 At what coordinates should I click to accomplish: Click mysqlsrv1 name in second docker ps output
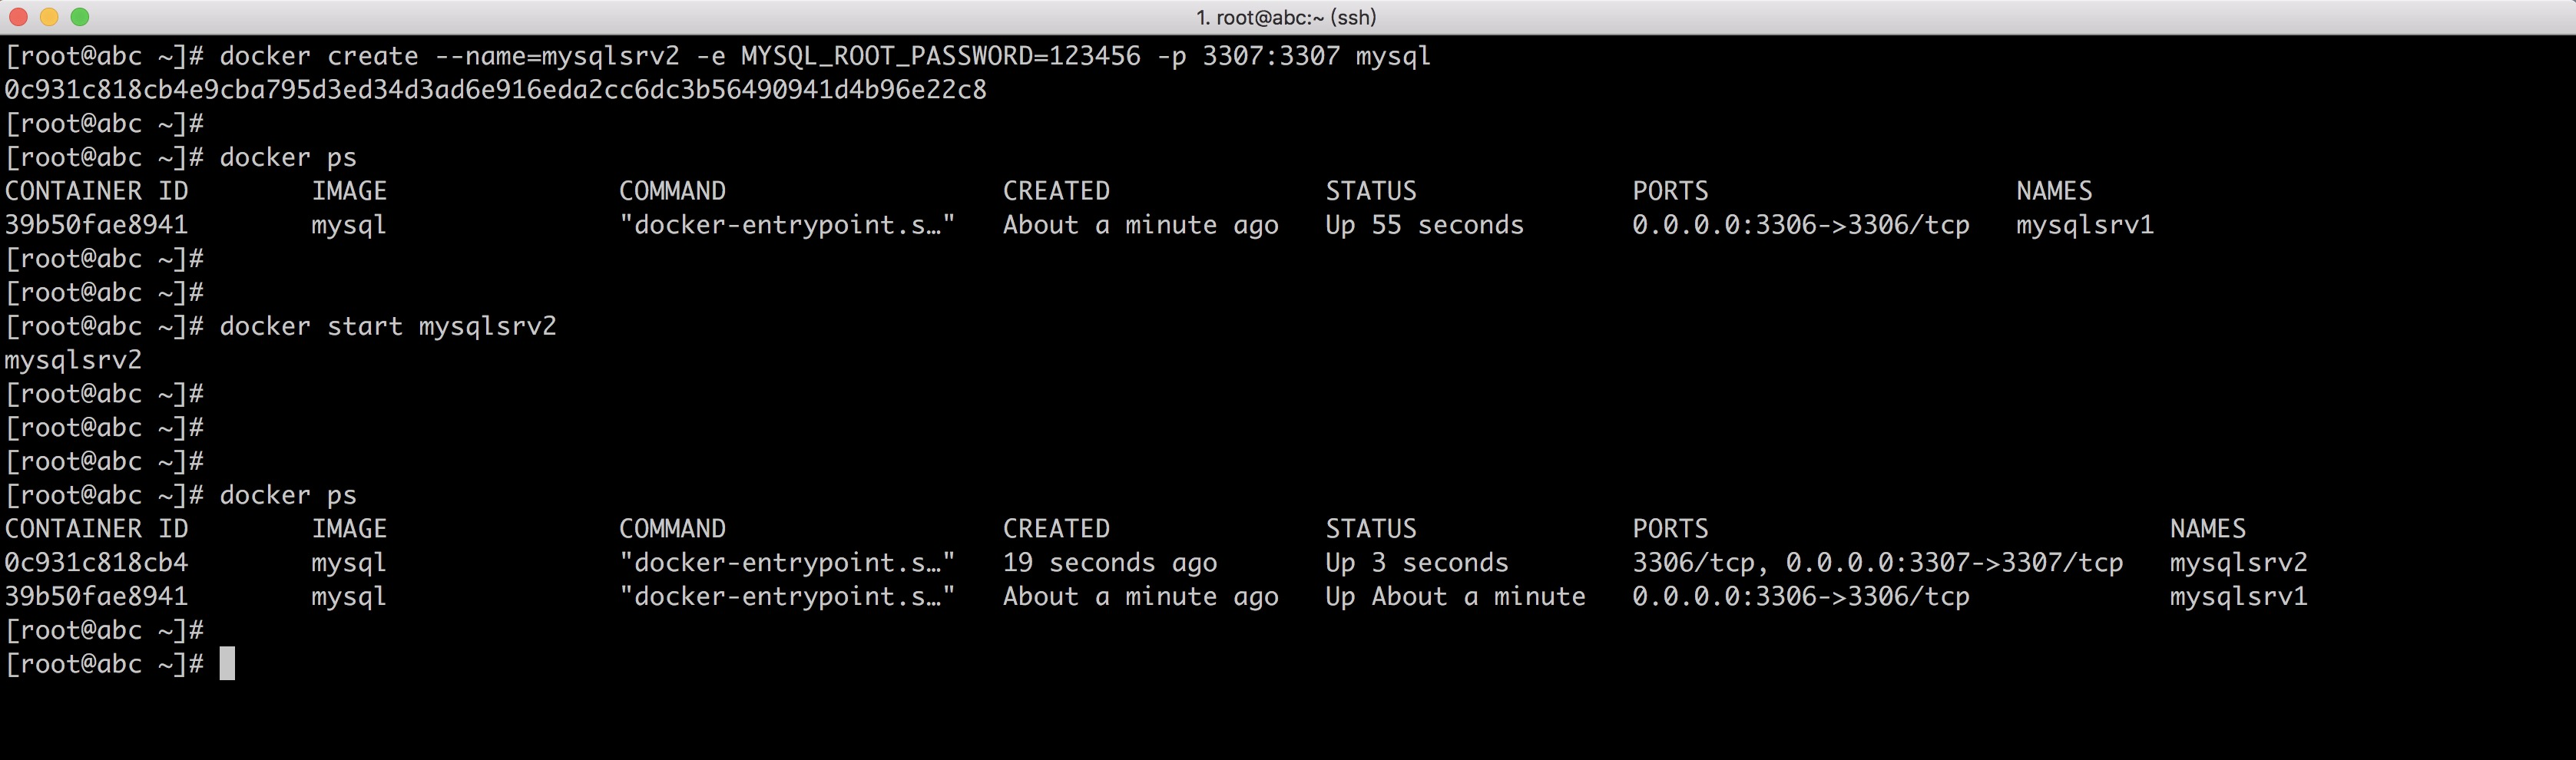tap(2238, 597)
